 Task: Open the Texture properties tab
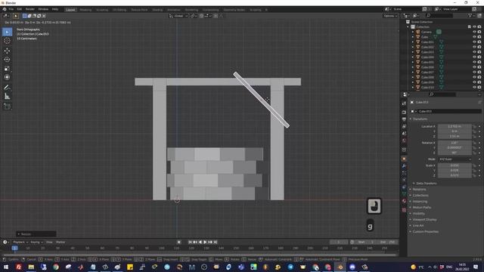404,210
